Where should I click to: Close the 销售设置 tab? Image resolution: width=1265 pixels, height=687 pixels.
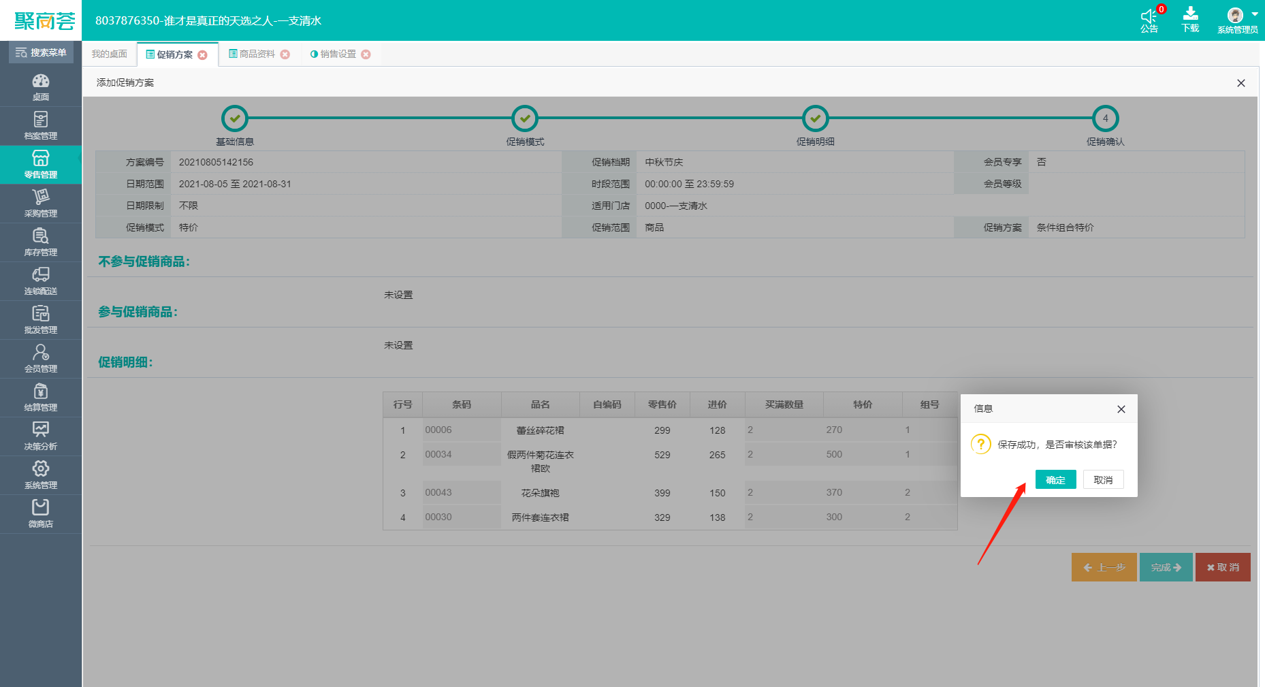point(366,54)
